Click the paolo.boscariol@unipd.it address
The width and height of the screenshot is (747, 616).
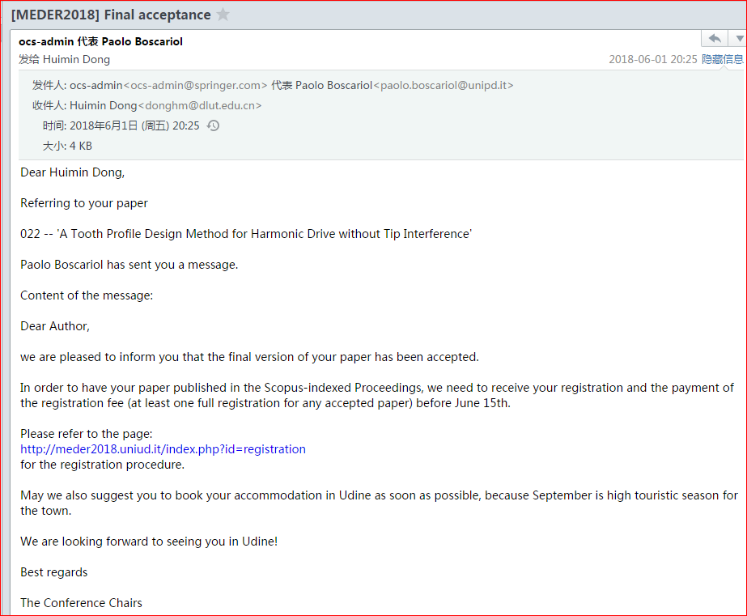443,85
